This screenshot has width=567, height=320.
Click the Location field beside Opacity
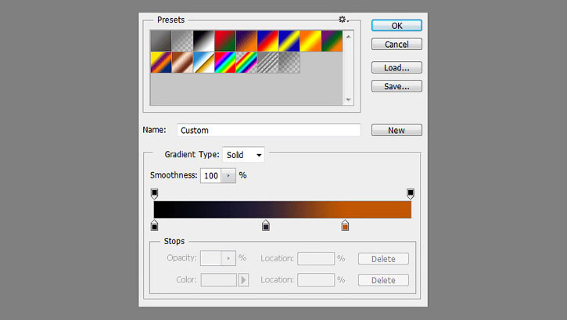(316, 258)
